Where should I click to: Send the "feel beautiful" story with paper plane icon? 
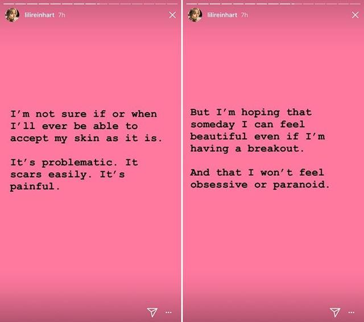click(x=335, y=312)
